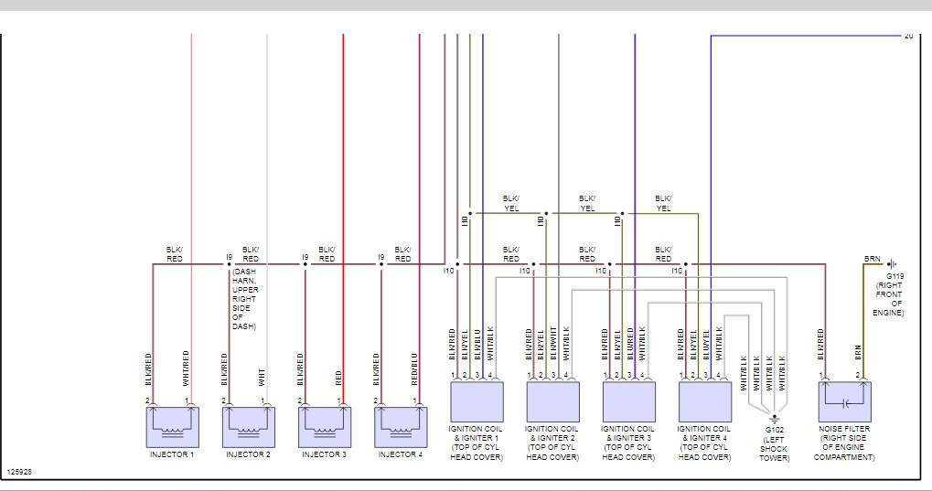Select the Ignition Coil & Igniter 2 box
This screenshot has width=932, height=491.
[552, 401]
